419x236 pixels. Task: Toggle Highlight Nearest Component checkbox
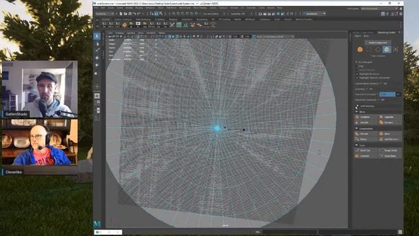(x=357, y=78)
